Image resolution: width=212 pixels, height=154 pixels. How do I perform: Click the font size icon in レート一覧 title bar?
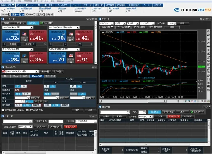tap(87, 19)
